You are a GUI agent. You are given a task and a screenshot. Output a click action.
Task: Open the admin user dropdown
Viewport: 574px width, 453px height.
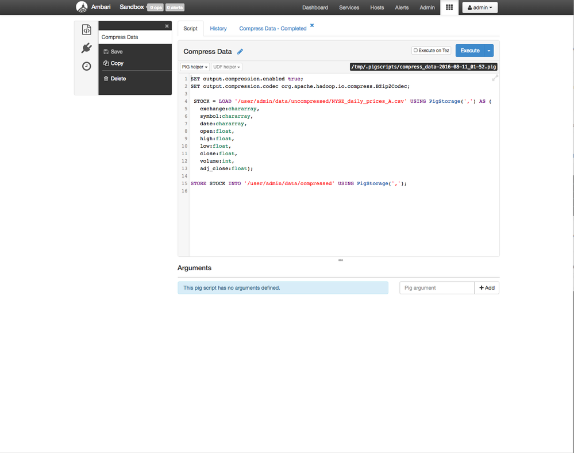480,7
